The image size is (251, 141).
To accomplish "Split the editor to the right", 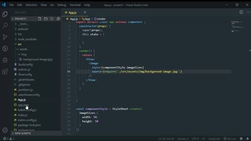I will coord(241,12).
